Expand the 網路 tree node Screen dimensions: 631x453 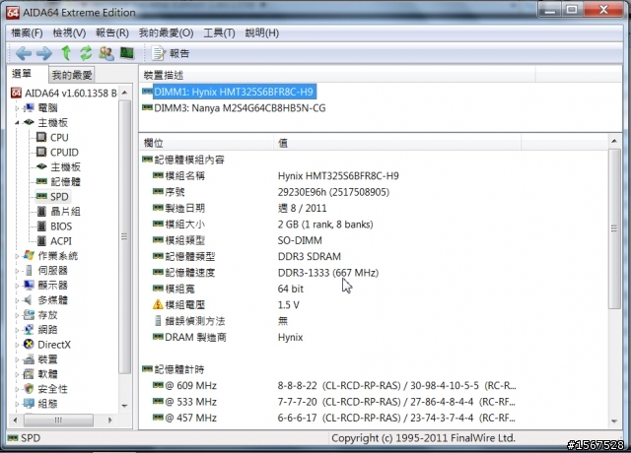coord(17,330)
